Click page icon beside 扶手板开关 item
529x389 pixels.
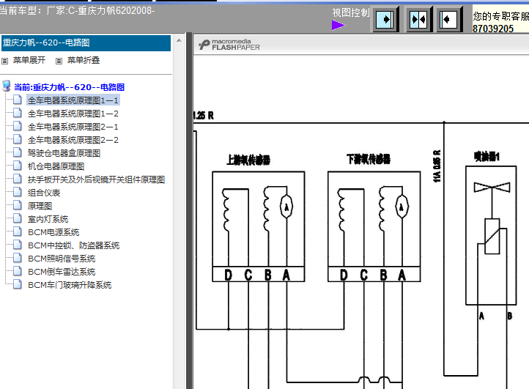tap(18, 179)
